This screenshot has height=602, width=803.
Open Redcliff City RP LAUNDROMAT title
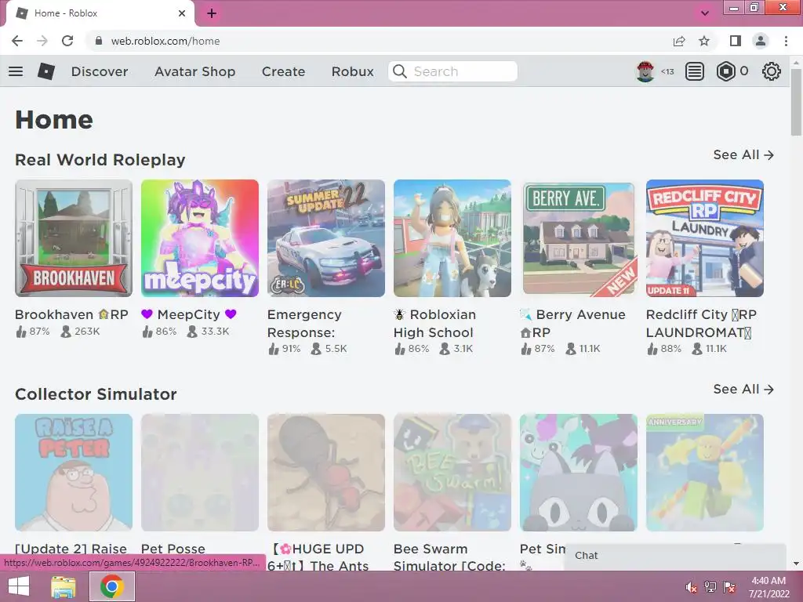(701, 324)
